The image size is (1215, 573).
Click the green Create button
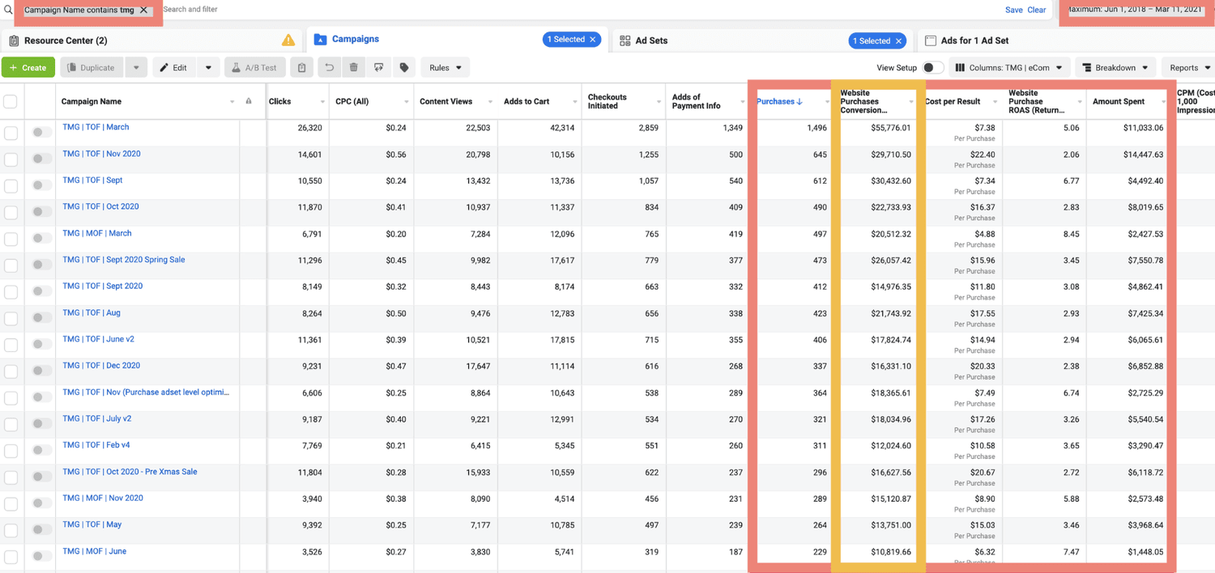coord(28,68)
